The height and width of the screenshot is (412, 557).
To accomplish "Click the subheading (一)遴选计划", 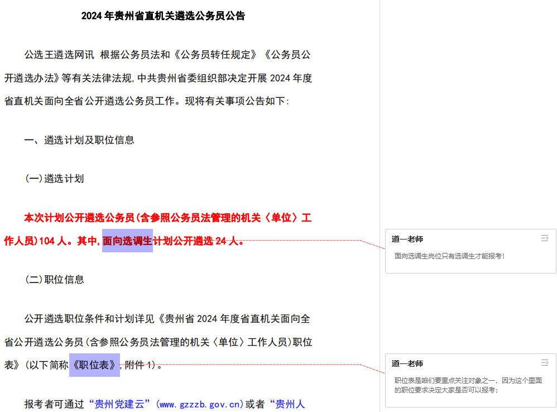I will [55, 179].
